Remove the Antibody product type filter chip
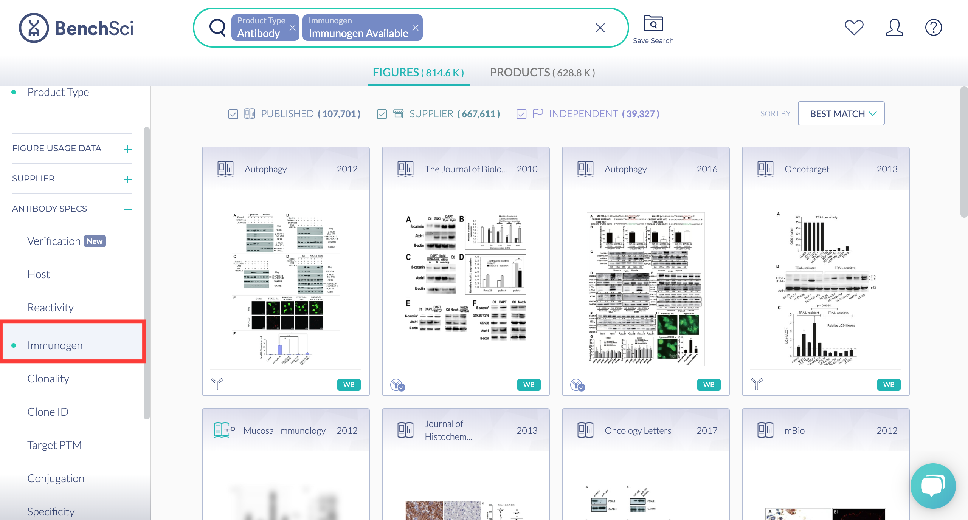 pos(292,28)
